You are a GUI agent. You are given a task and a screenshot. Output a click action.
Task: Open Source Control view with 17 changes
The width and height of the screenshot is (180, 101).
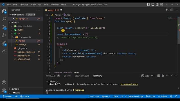4,27
